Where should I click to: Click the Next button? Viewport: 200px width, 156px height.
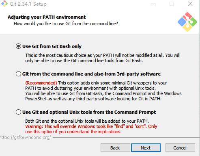pyautogui.click(x=146, y=148)
